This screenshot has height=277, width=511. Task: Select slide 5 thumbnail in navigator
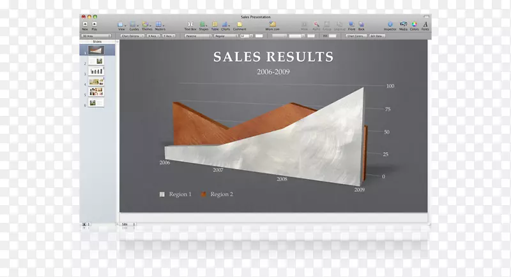tap(97, 92)
